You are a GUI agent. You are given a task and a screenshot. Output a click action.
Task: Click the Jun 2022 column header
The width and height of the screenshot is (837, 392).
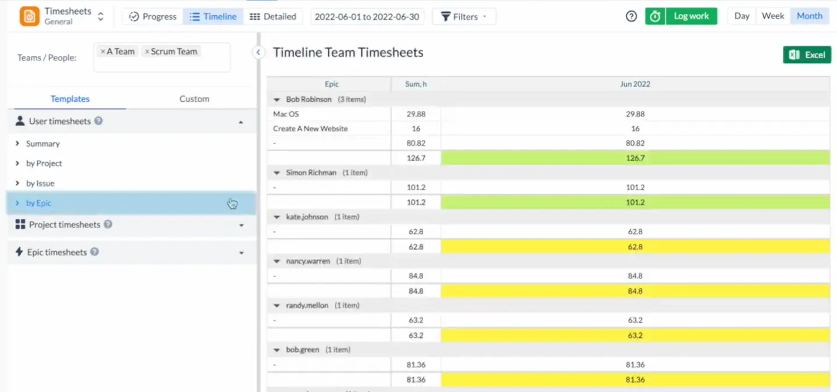tap(635, 84)
